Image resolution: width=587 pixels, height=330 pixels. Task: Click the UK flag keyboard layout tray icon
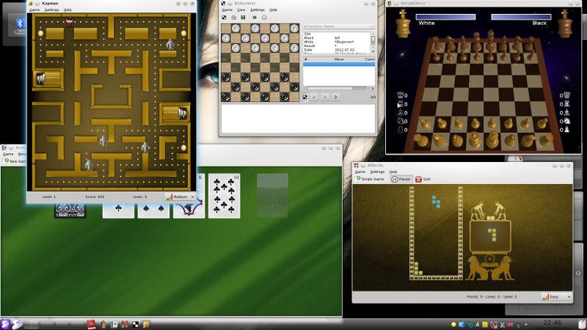click(510, 325)
